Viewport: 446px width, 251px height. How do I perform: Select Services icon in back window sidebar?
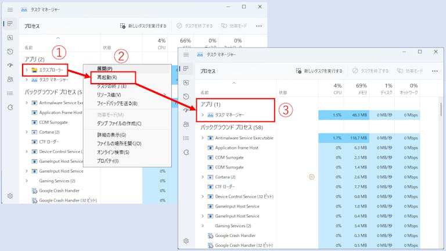click(x=10, y=107)
